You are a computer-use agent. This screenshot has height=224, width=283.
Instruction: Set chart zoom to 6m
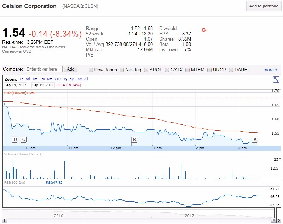pyautogui.click(x=50, y=79)
